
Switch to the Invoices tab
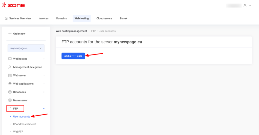coord(44,18)
